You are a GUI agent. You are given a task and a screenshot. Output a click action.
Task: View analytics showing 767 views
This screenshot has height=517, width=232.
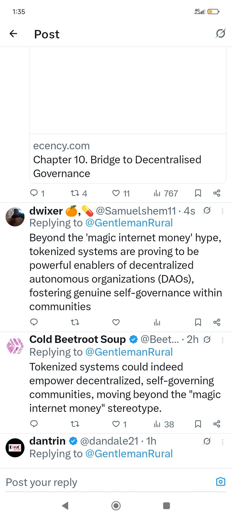click(166, 193)
